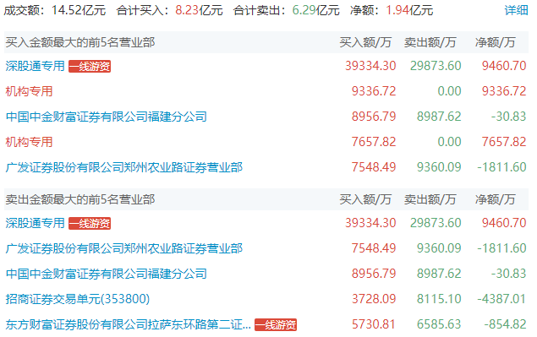Click the 6585.63 sell amount cell
Image resolution: width=537 pixels, height=337 pixels.
click(x=439, y=324)
